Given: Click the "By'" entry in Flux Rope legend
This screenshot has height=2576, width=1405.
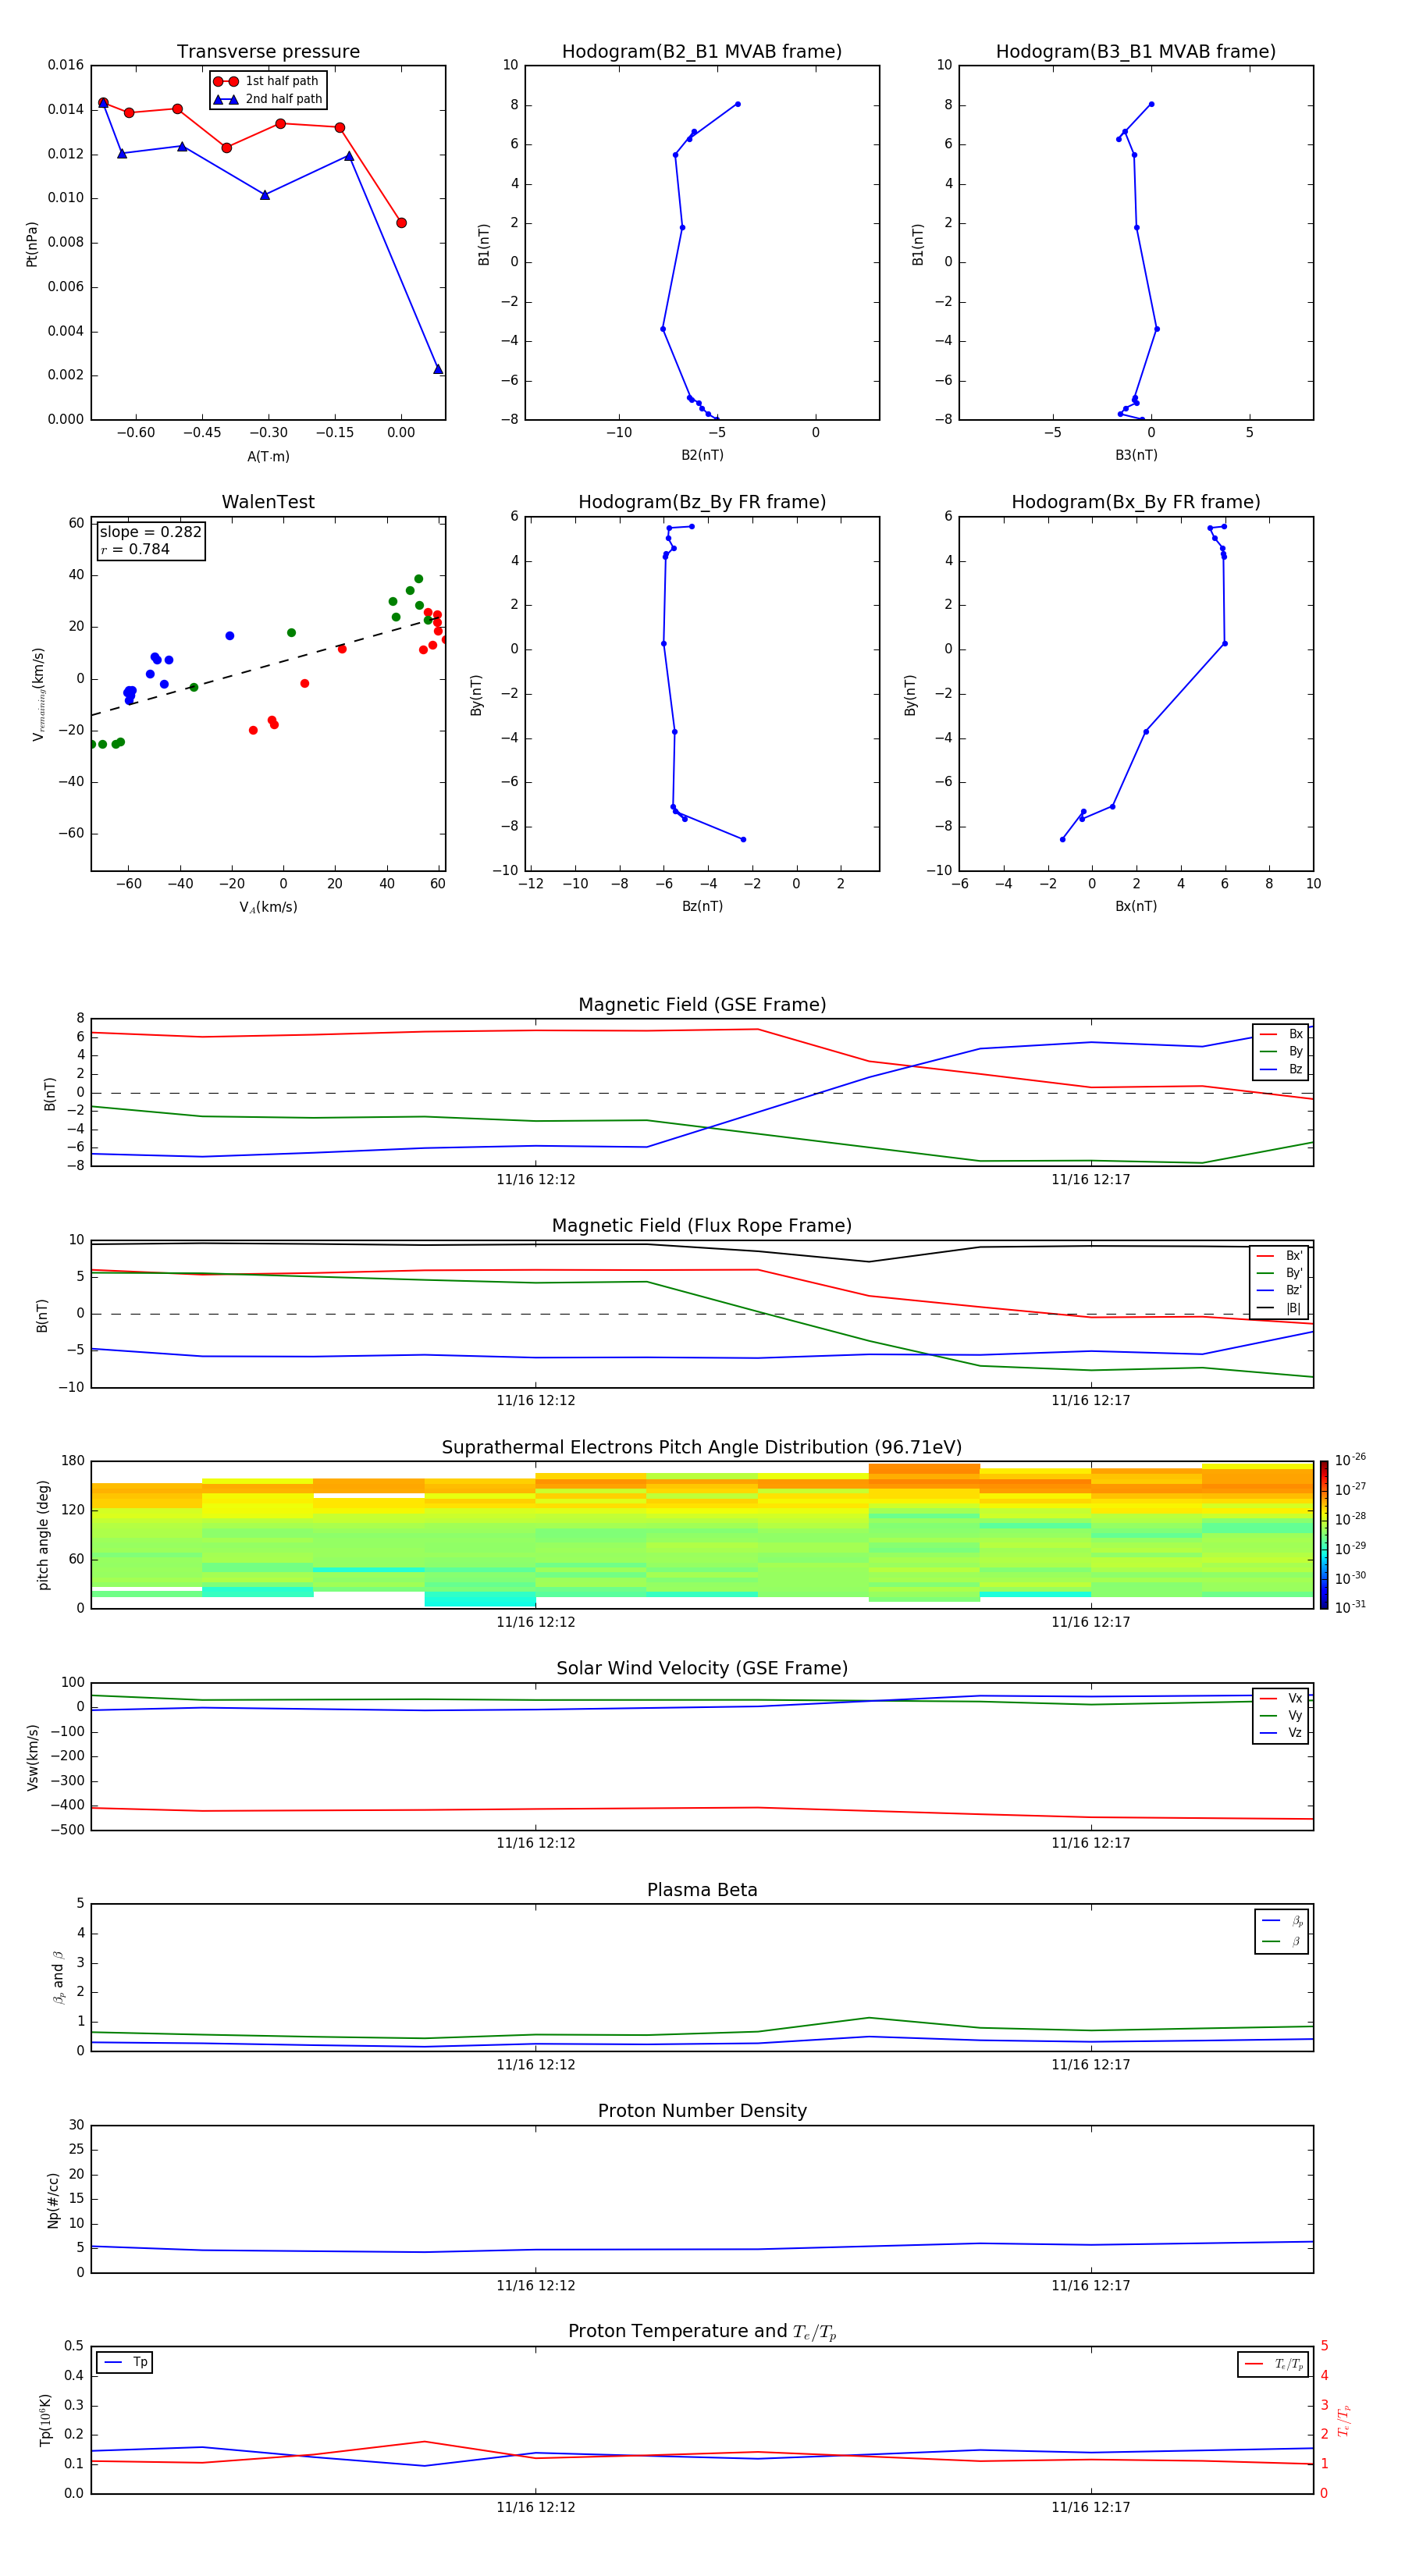Looking at the screenshot, I should pyautogui.click(x=1279, y=1273).
